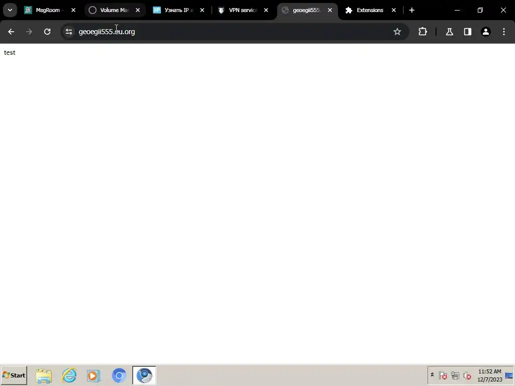Open the clock showing 11:52 AM

490,375
